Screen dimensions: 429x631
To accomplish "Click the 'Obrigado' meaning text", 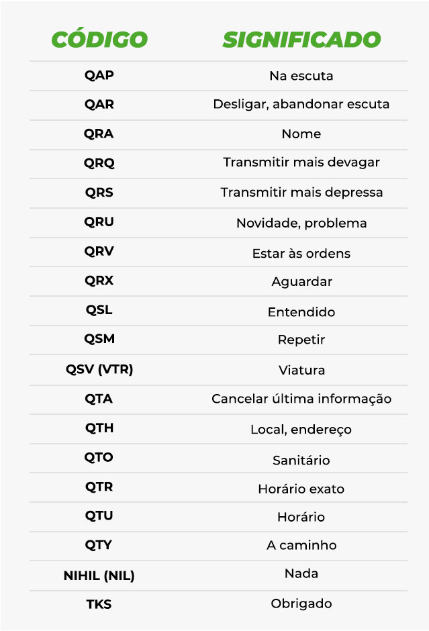I will (x=301, y=603).
